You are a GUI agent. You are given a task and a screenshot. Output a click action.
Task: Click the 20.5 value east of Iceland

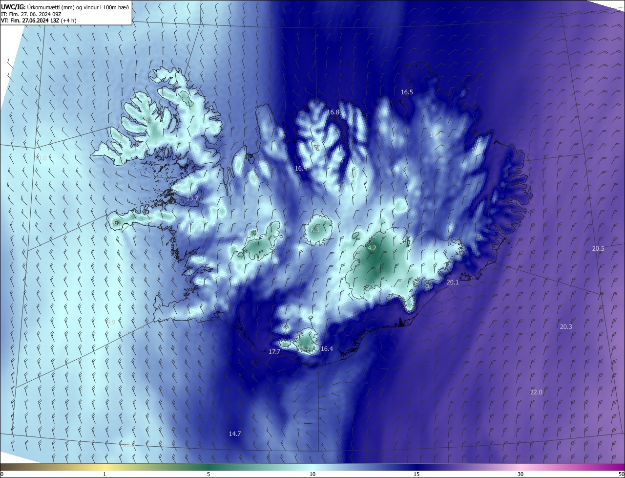598,248
